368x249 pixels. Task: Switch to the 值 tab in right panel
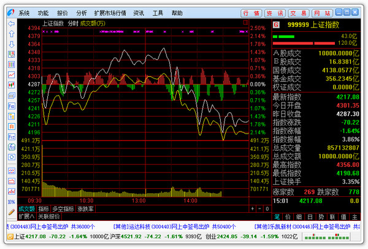(x=343, y=217)
